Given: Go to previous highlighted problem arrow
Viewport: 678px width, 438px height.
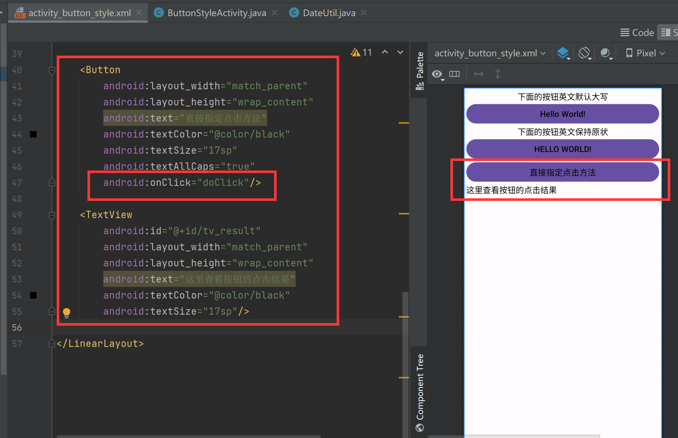Looking at the screenshot, I should pyautogui.click(x=385, y=52).
